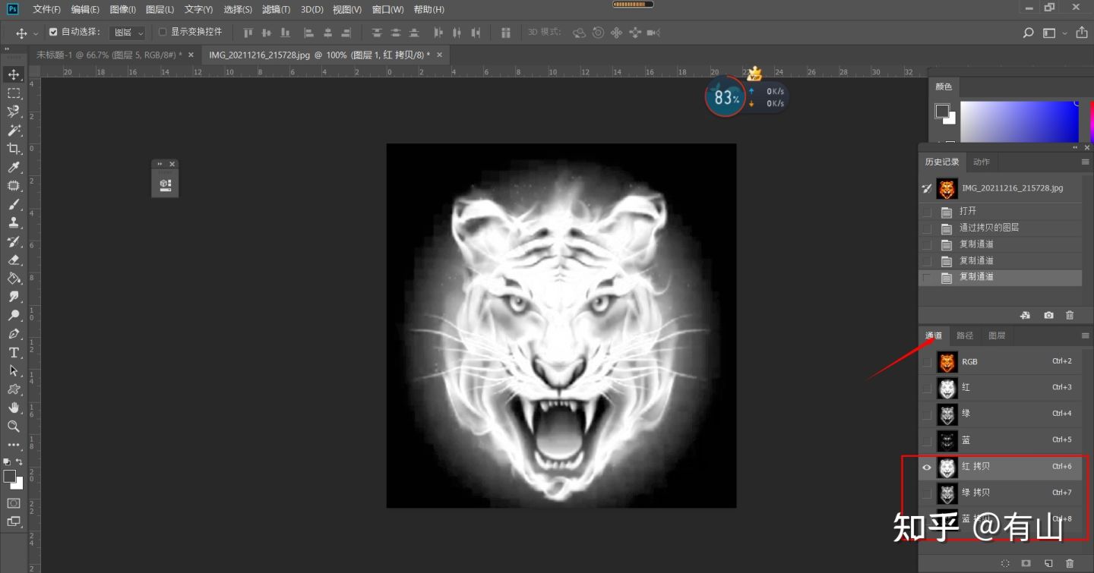Delete current channel with trash icon
The height and width of the screenshot is (573, 1094).
click(1070, 563)
